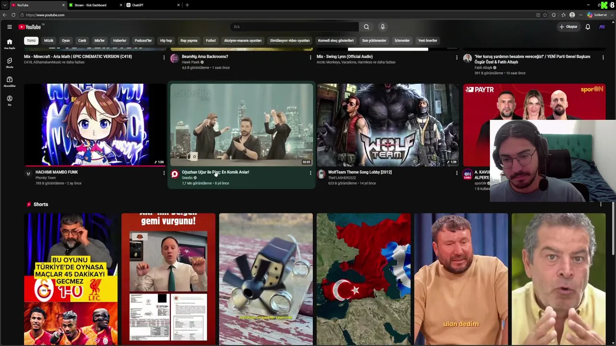This screenshot has height=346, width=616.
Task: Expand the browser tab search dropdown
Action: [x=4, y=5]
